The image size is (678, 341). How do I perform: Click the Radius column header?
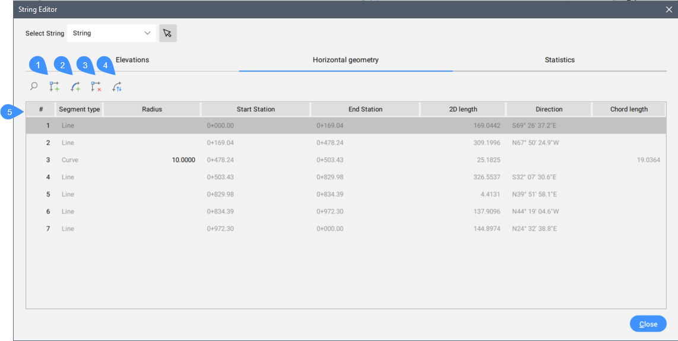pyautogui.click(x=152, y=109)
